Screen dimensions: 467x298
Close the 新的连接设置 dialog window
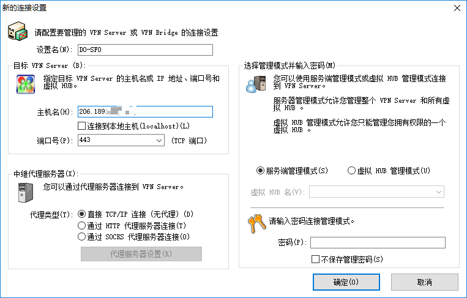pyautogui.click(x=456, y=7)
